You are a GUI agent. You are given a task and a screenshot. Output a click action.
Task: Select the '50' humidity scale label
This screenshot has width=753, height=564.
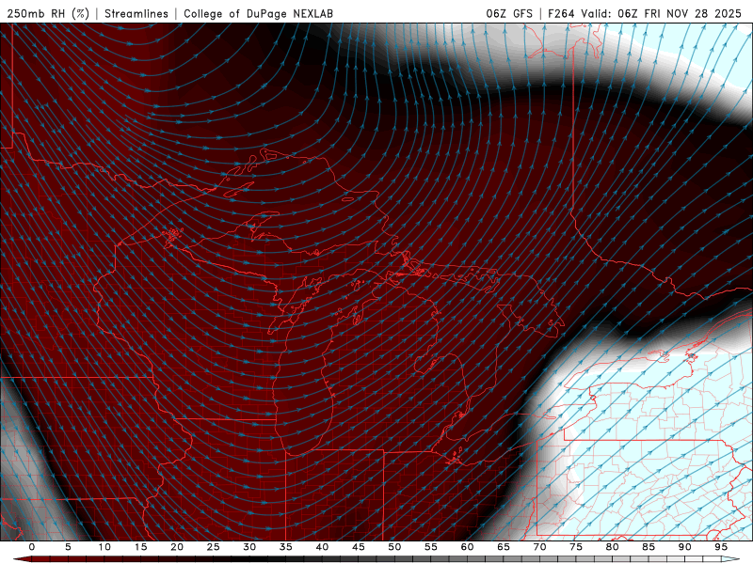pos(394,547)
